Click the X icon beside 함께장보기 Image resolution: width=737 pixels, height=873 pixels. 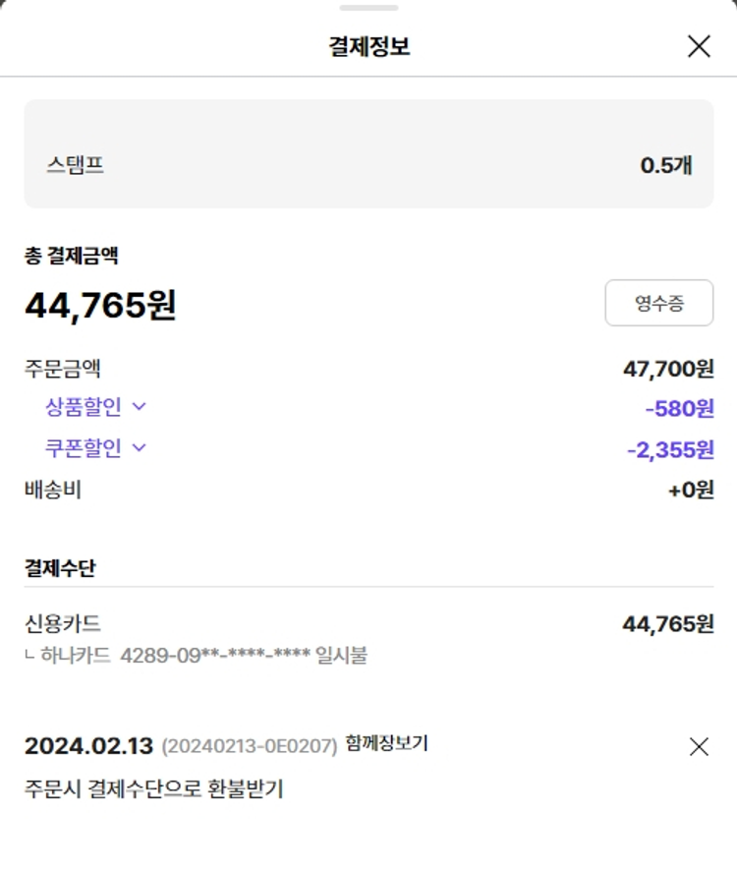point(699,747)
